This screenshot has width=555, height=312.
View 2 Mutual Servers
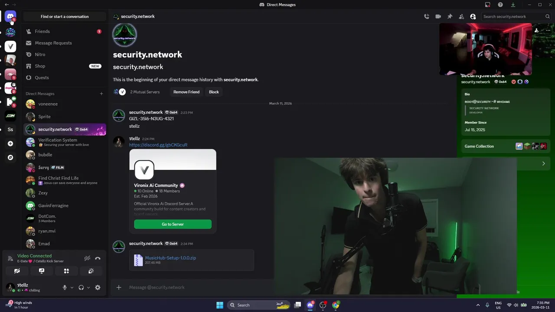[x=145, y=92]
